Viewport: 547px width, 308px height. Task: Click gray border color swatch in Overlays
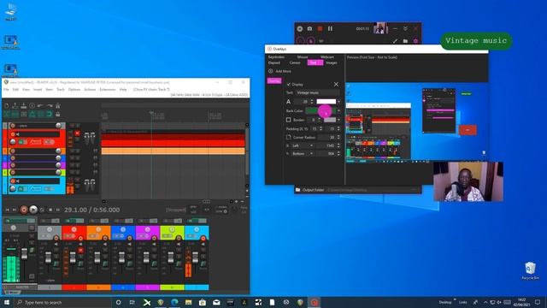[x=330, y=120]
